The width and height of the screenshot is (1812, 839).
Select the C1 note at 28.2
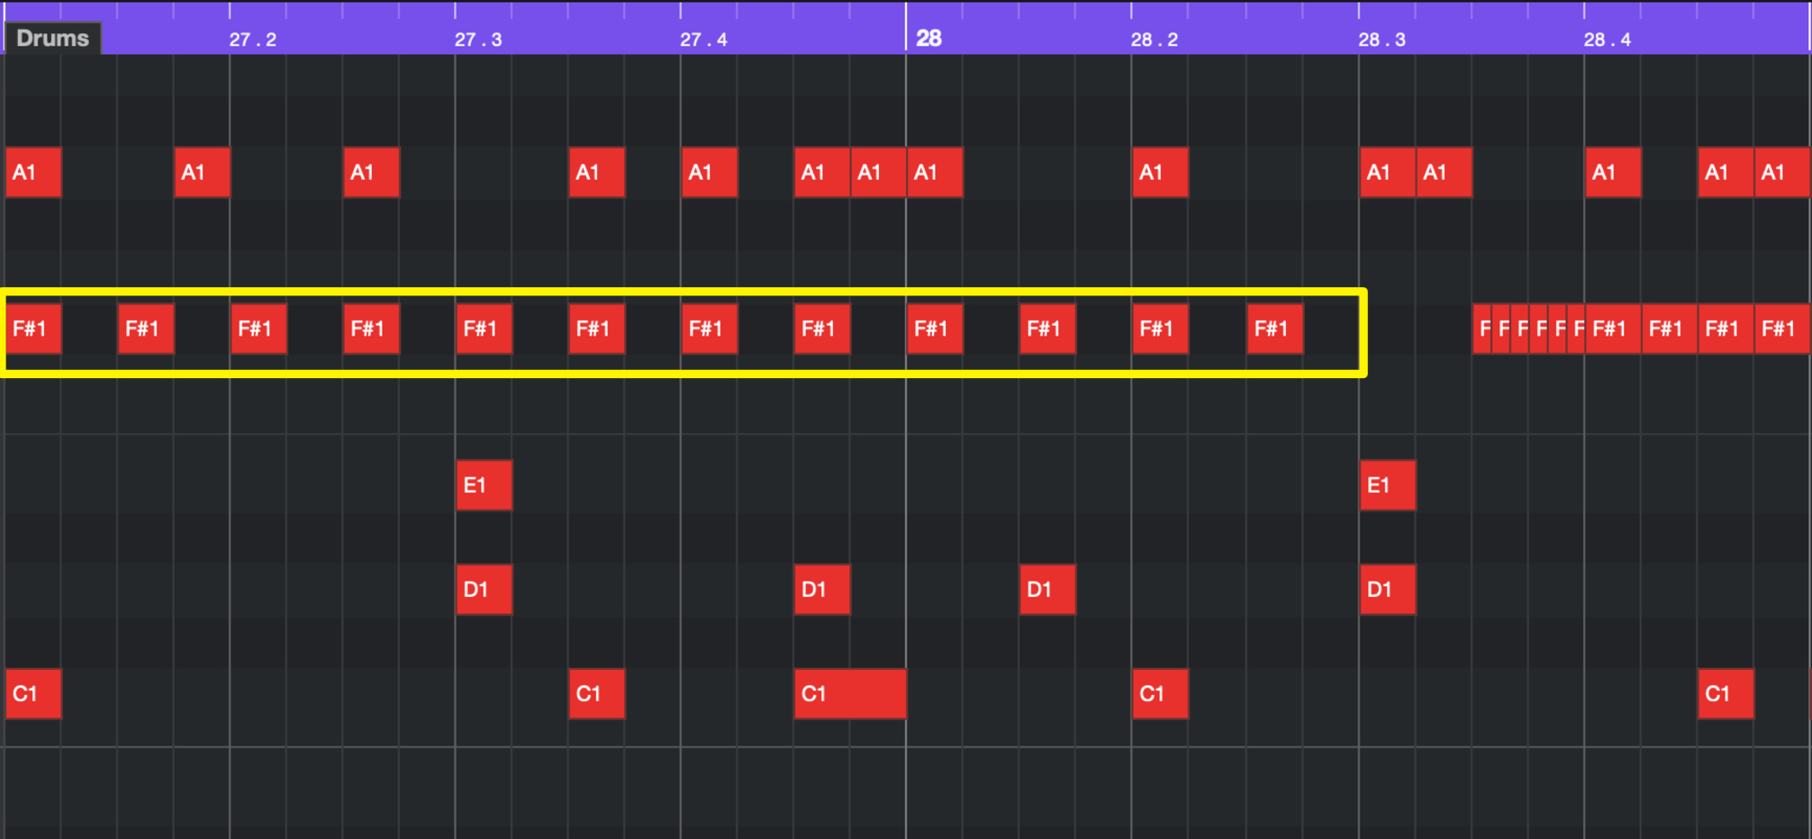click(x=1160, y=693)
